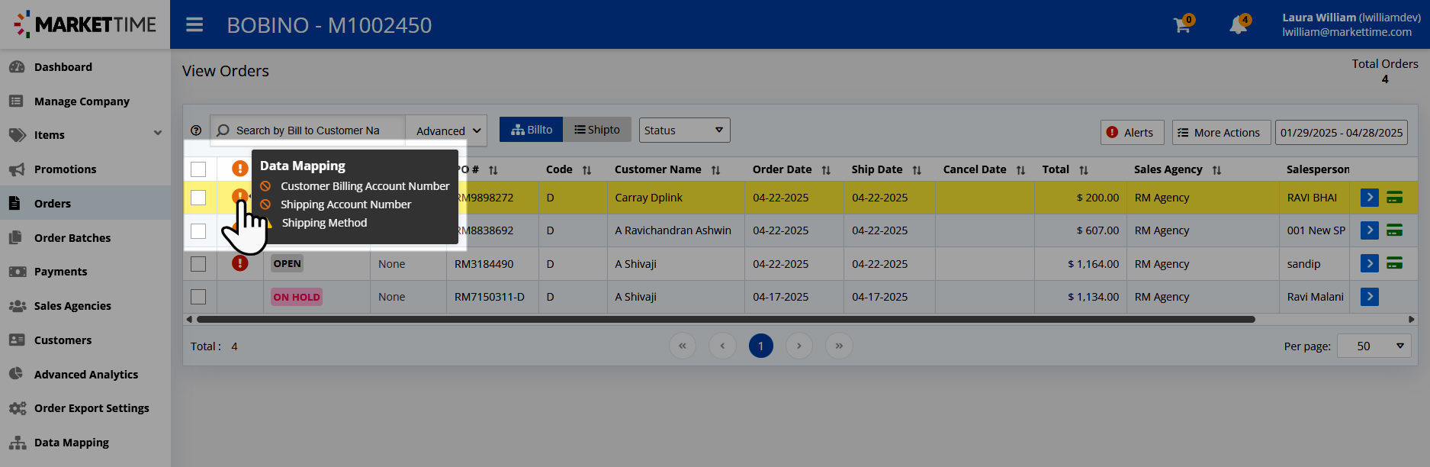
Task: Click the $ 1,164.00 total cell
Action: [1080, 264]
